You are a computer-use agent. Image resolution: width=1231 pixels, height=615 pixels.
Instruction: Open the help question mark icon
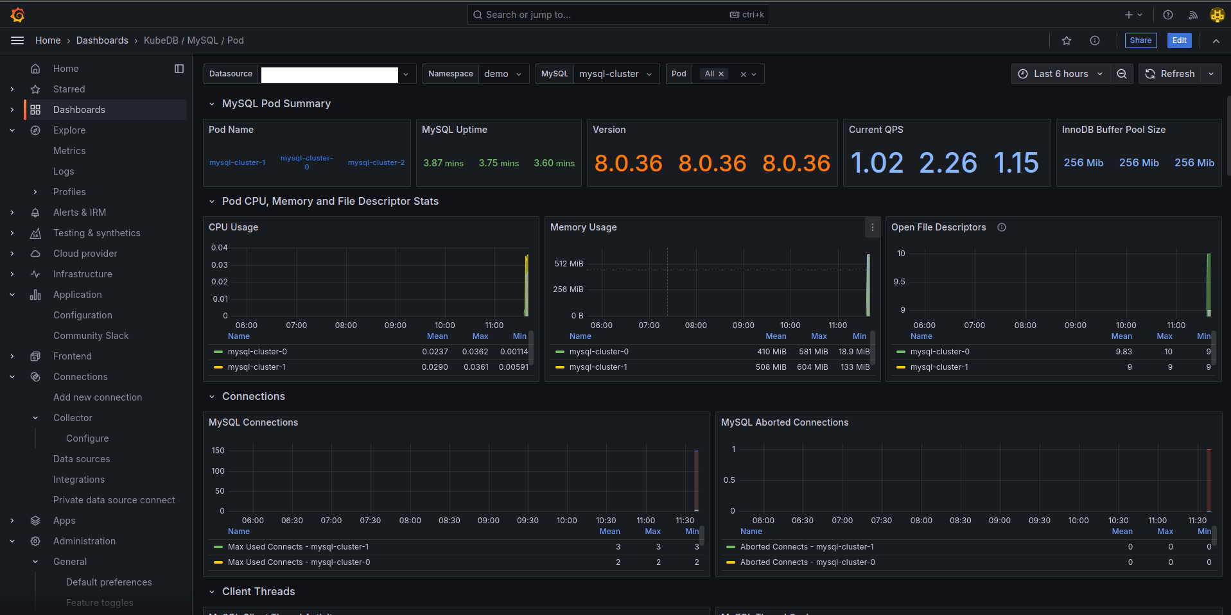tap(1167, 14)
